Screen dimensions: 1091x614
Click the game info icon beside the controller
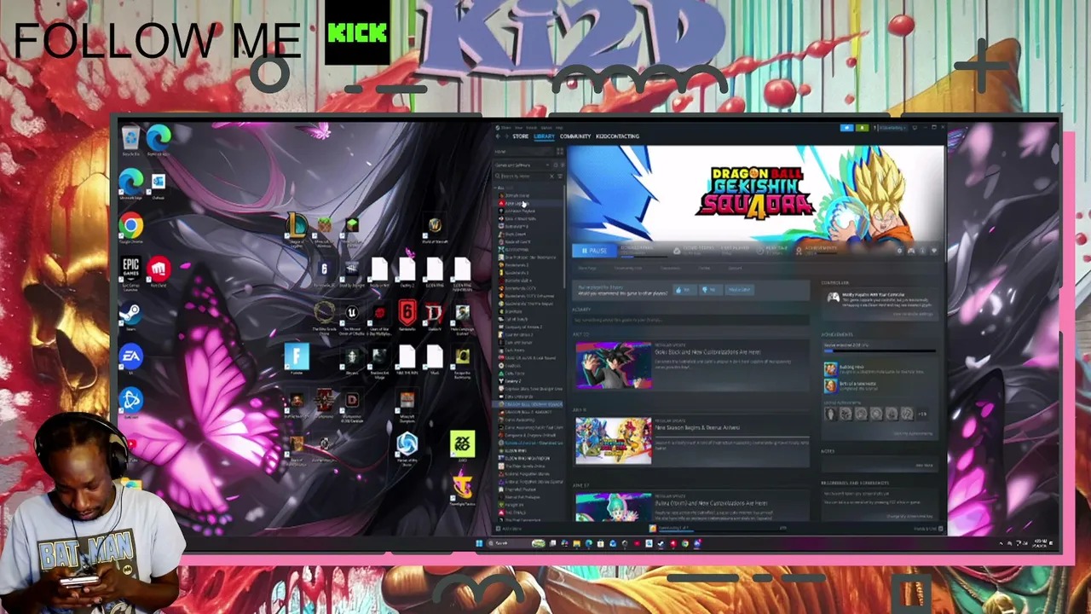[922, 251]
